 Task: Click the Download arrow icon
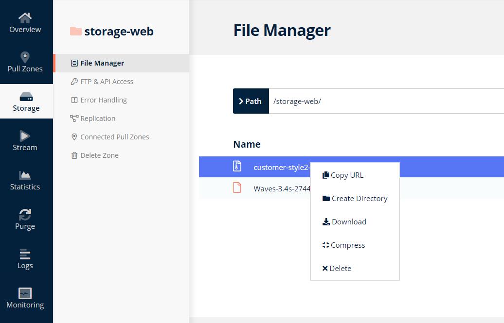tap(326, 222)
